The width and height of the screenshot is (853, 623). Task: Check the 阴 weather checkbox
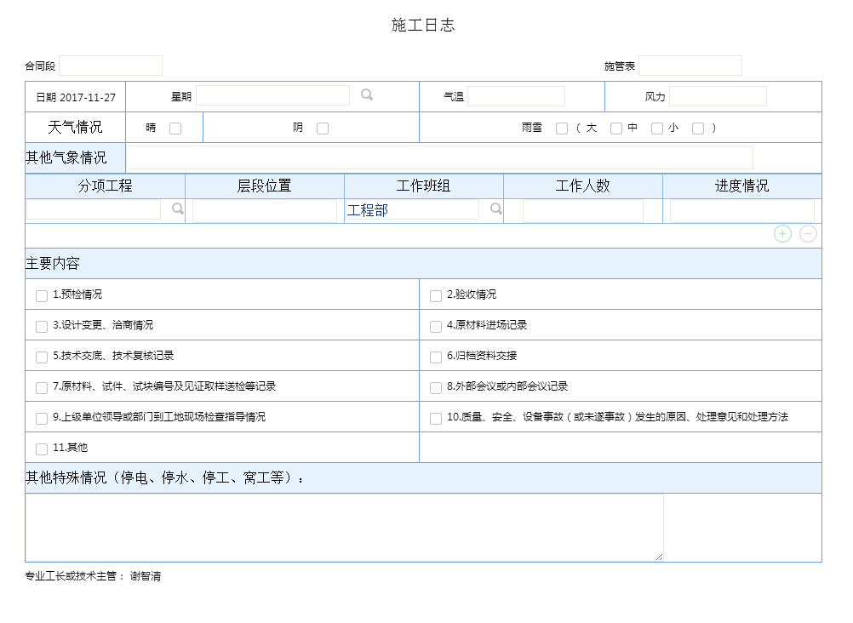[x=323, y=129]
